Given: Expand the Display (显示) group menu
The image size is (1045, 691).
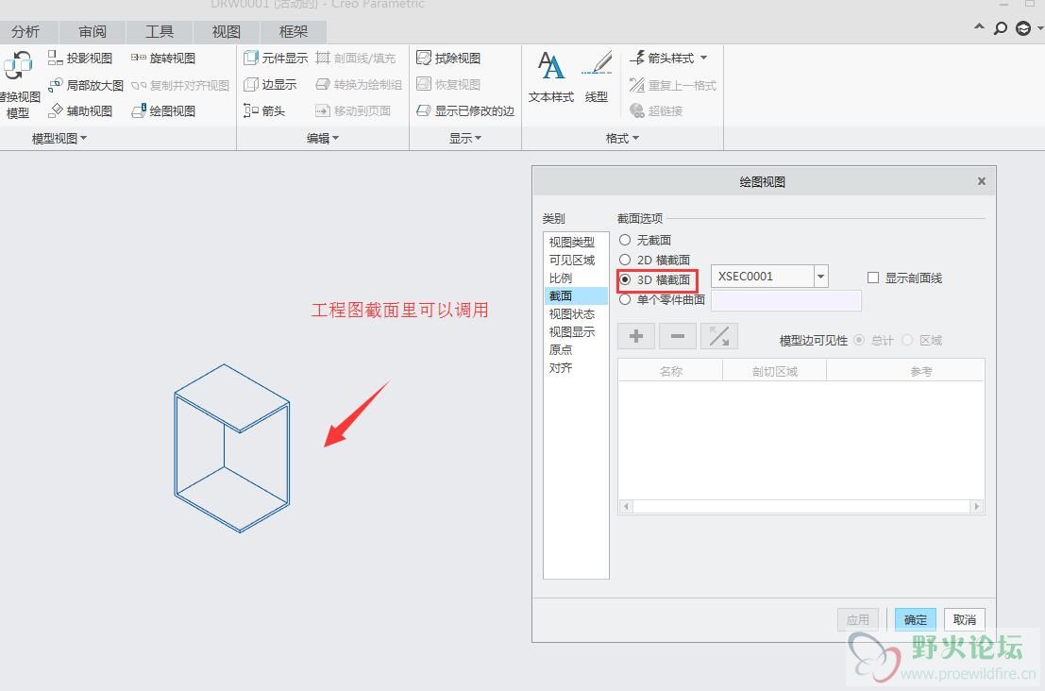Looking at the screenshot, I should tap(465, 138).
